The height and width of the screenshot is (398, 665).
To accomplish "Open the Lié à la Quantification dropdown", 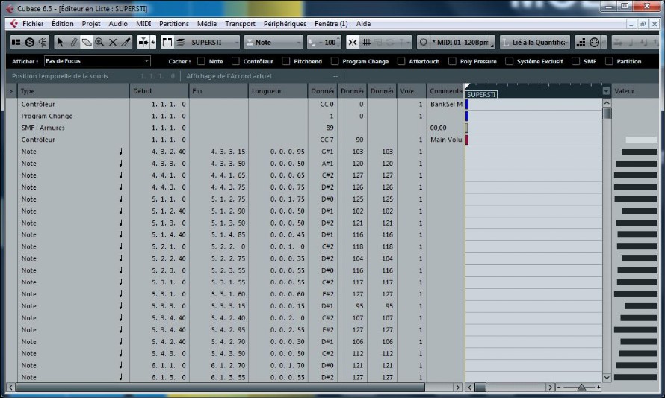I will [x=535, y=42].
